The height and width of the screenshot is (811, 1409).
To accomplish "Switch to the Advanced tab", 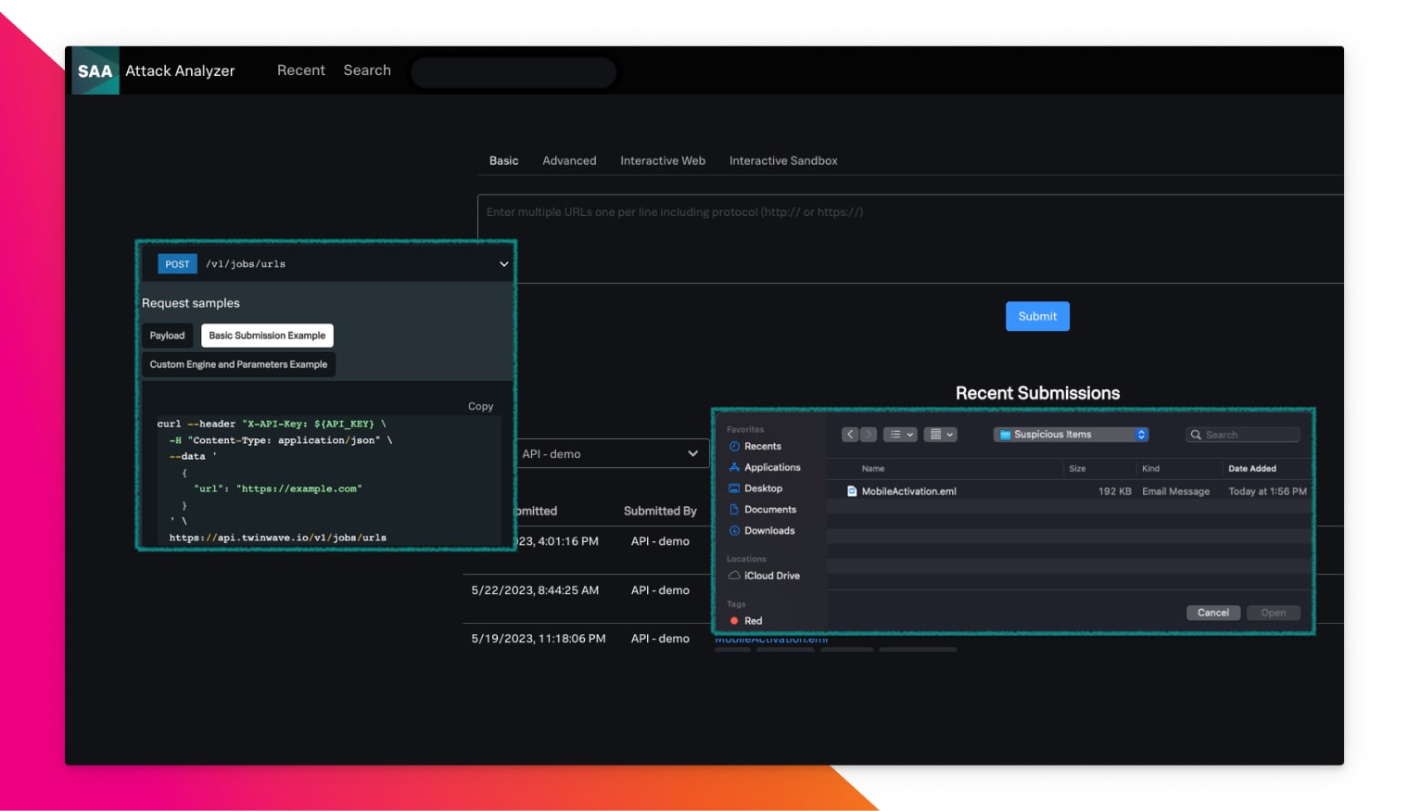I will tap(569, 161).
